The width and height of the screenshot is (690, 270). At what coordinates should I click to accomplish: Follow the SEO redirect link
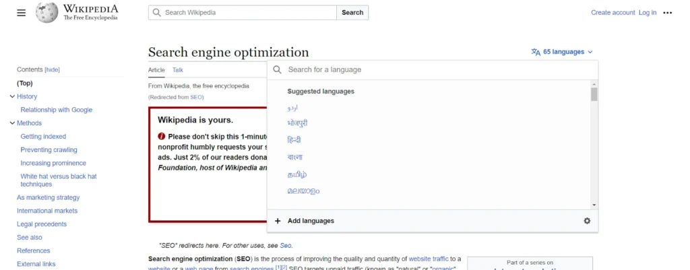pos(196,97)
